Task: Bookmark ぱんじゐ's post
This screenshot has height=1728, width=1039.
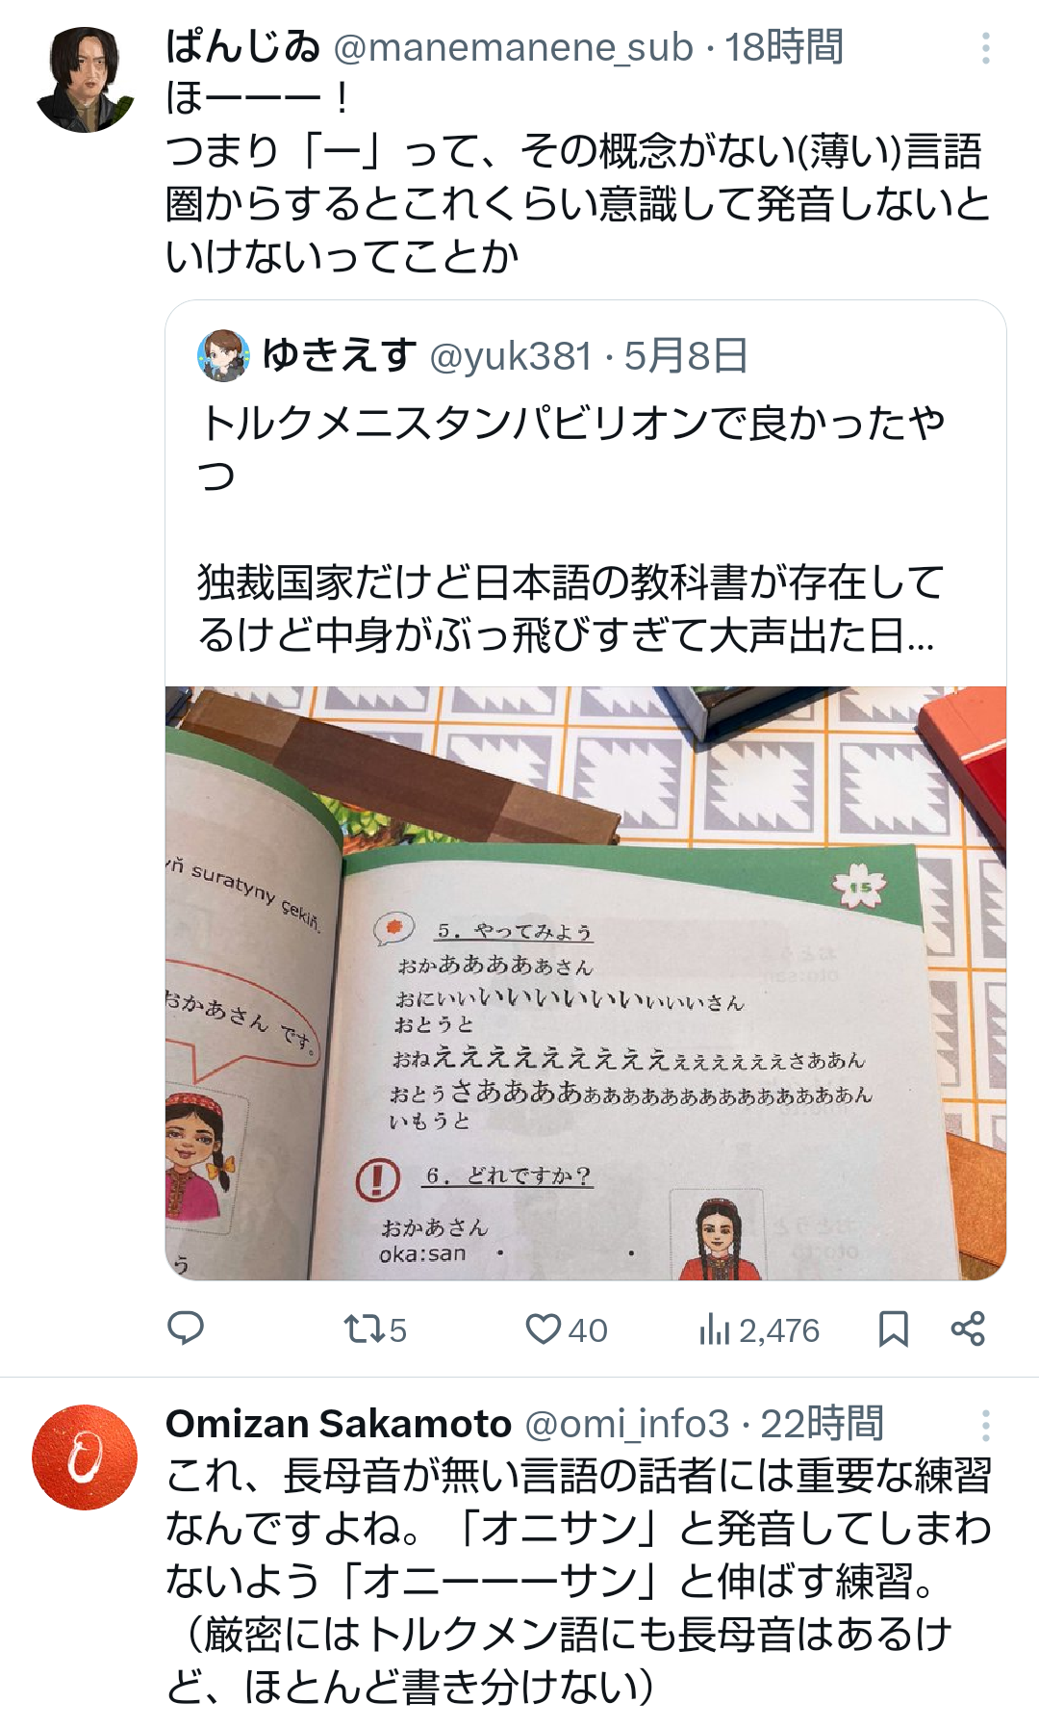Action: [x=894, y=1328]
